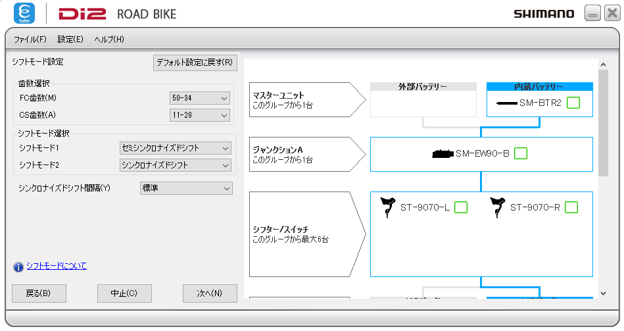Click the SM-EW90-B junction unit icon
The image size is (624, 331).
[443, 154]
